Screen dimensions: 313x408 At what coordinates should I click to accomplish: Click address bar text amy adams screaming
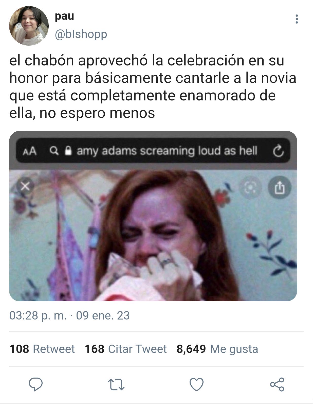coord(136,151)
